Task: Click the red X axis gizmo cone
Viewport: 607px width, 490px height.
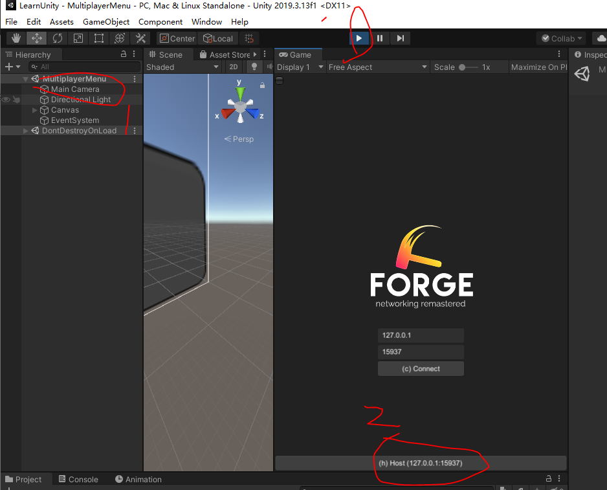Action: click(228, 113)
